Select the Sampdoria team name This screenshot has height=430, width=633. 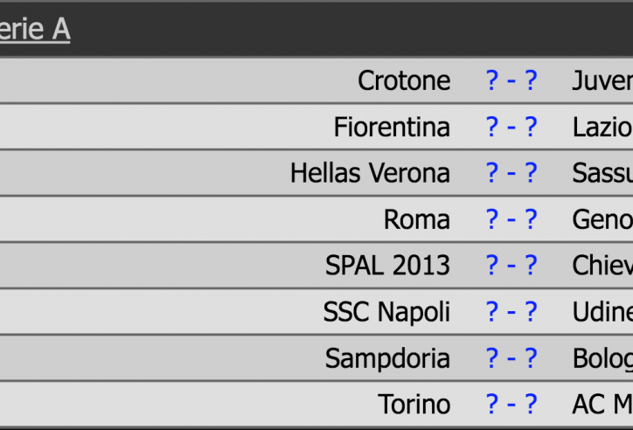387,357
